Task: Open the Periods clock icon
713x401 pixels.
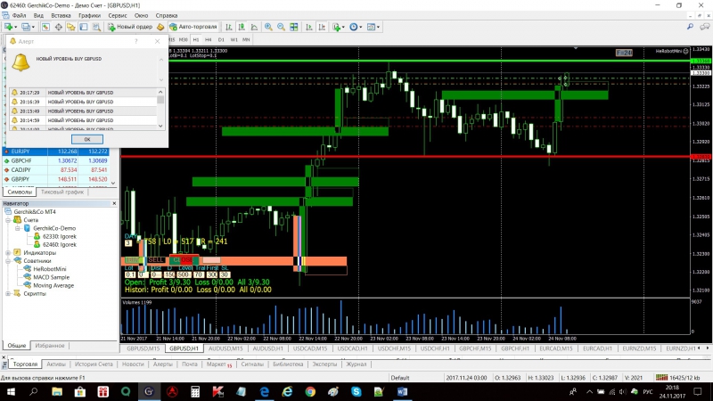Action: [x=354, y=27]
